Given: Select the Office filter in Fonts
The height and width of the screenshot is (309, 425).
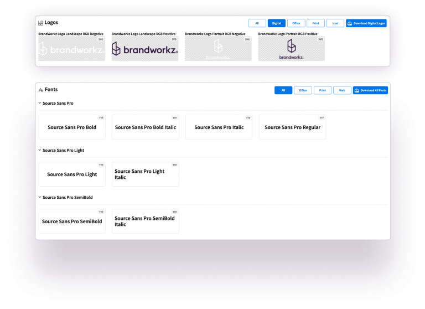Looking at the screenshot, I should tap(303, 90).
